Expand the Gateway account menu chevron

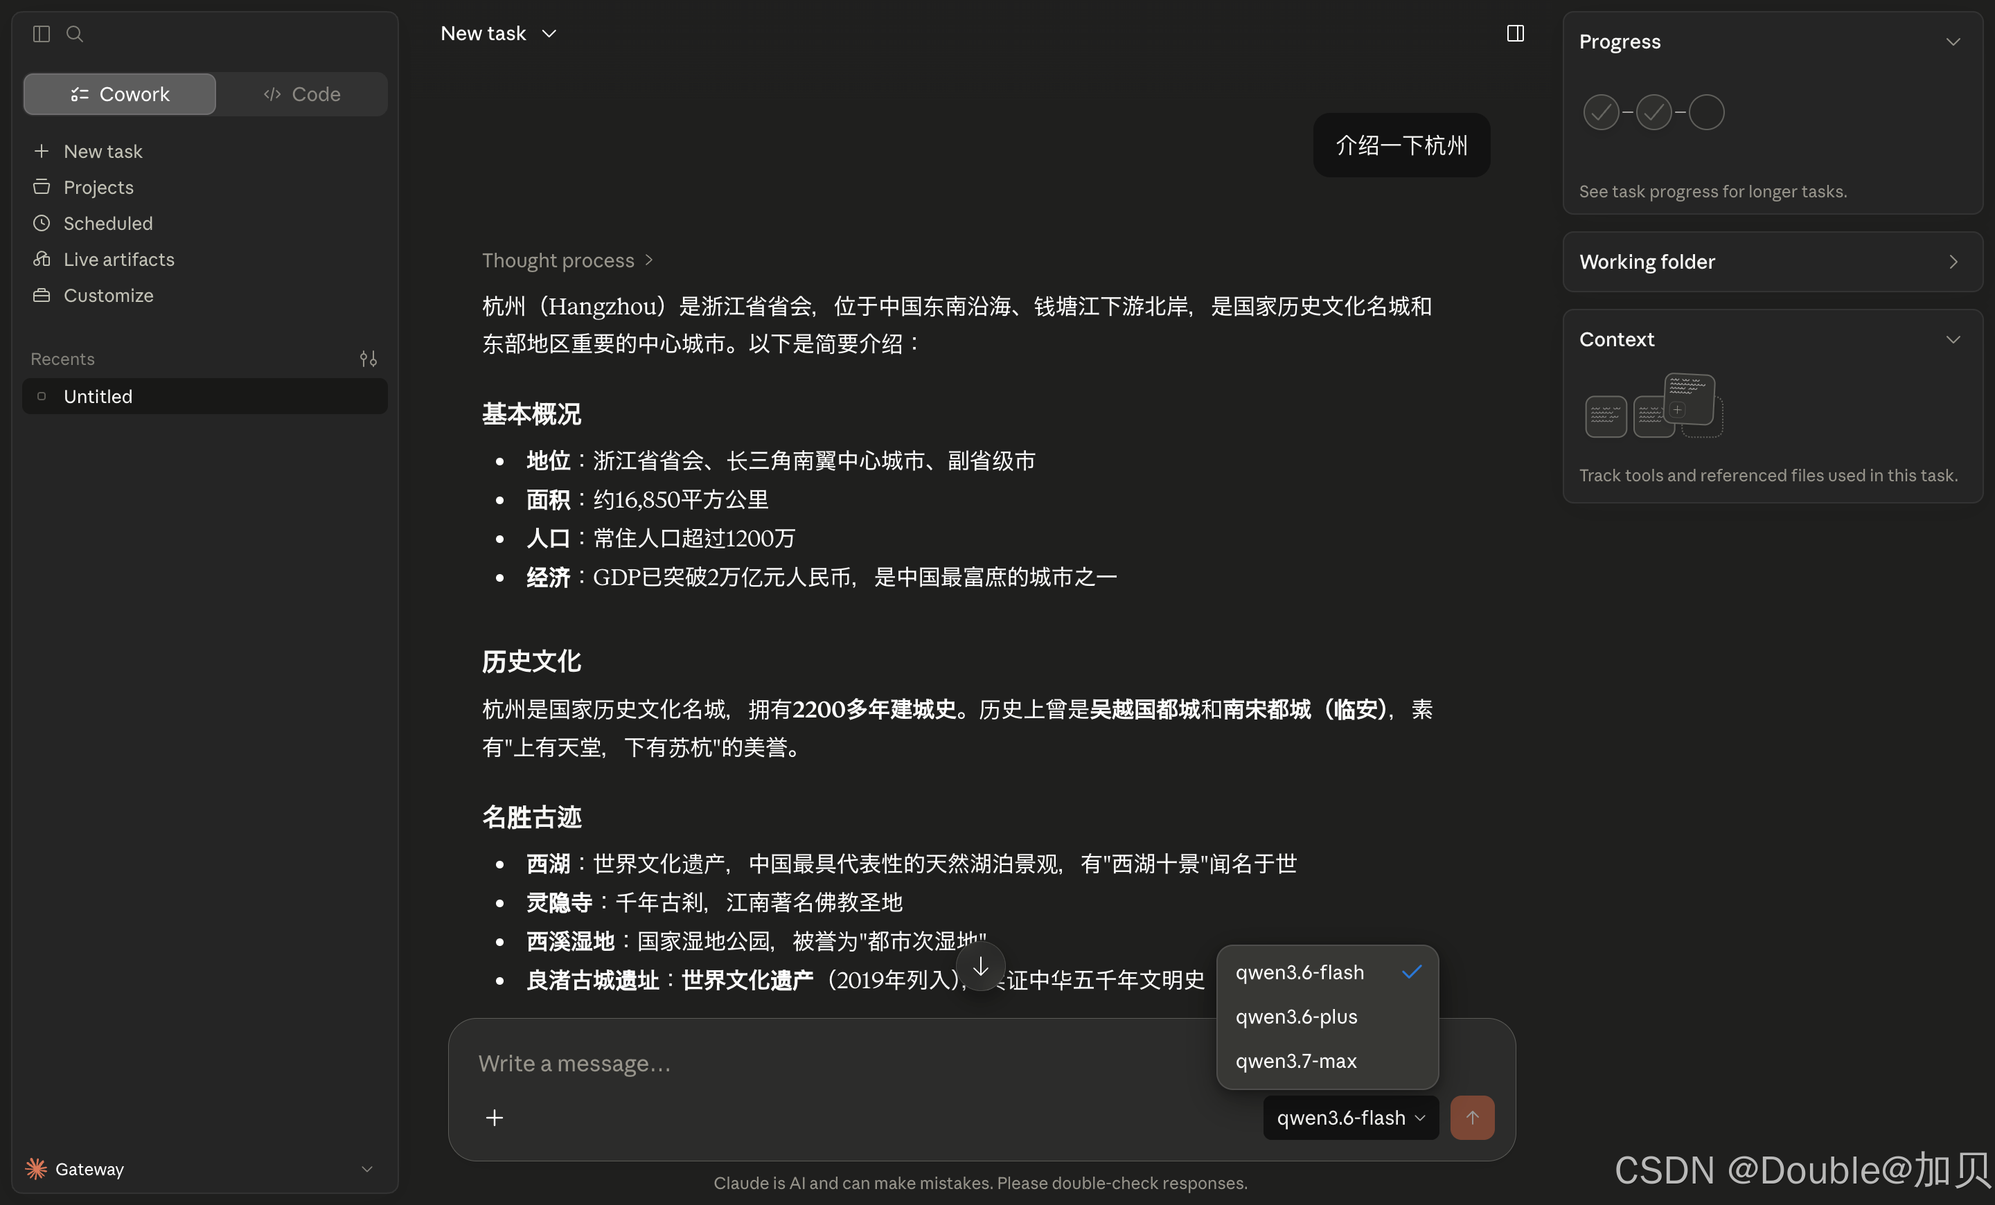tap(366, 1168)
